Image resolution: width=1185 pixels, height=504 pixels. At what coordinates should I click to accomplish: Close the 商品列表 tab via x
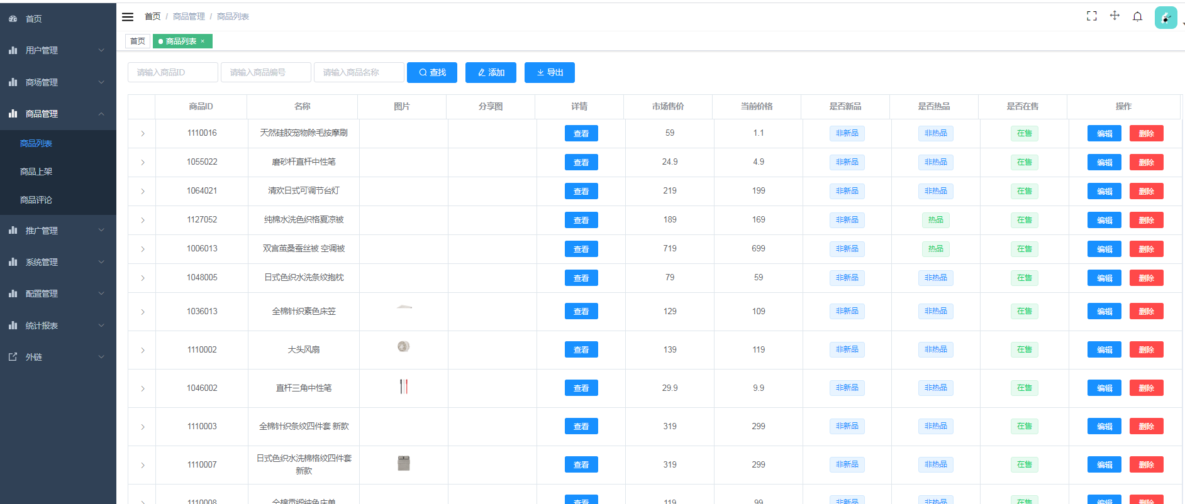(203, 41)
